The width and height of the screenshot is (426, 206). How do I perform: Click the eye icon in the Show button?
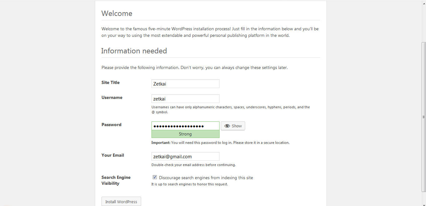(x=227, y=126)
